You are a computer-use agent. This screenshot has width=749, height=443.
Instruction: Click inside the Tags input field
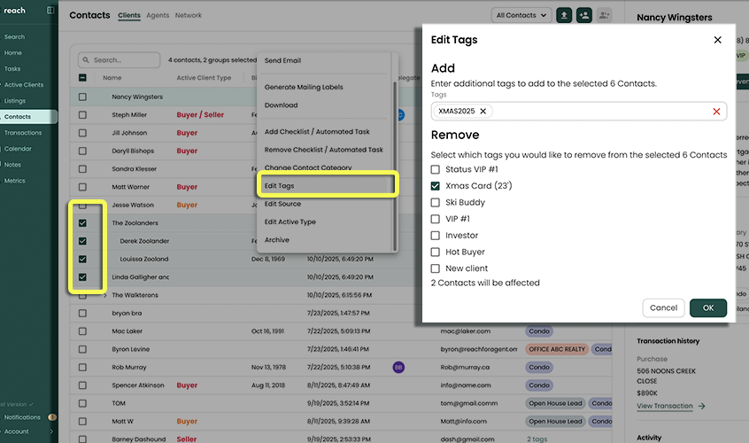coord(602,112)
